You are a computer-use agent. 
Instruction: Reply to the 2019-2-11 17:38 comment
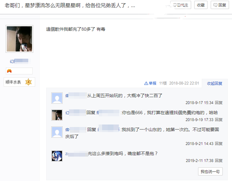coord(219,161)
